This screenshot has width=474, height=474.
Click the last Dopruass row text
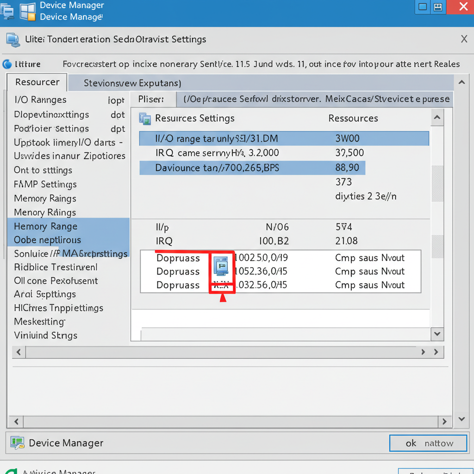tap(178, 285)
